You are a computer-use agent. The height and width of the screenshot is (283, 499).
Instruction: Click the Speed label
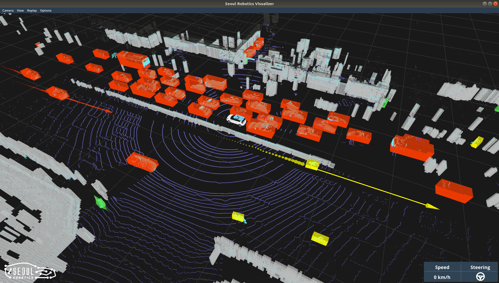[442, 267]
